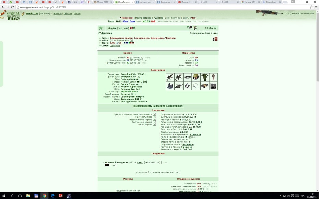Open the [»] link after White Brooklyn
This screenshot has width=319, height=199.
point(131,41)
